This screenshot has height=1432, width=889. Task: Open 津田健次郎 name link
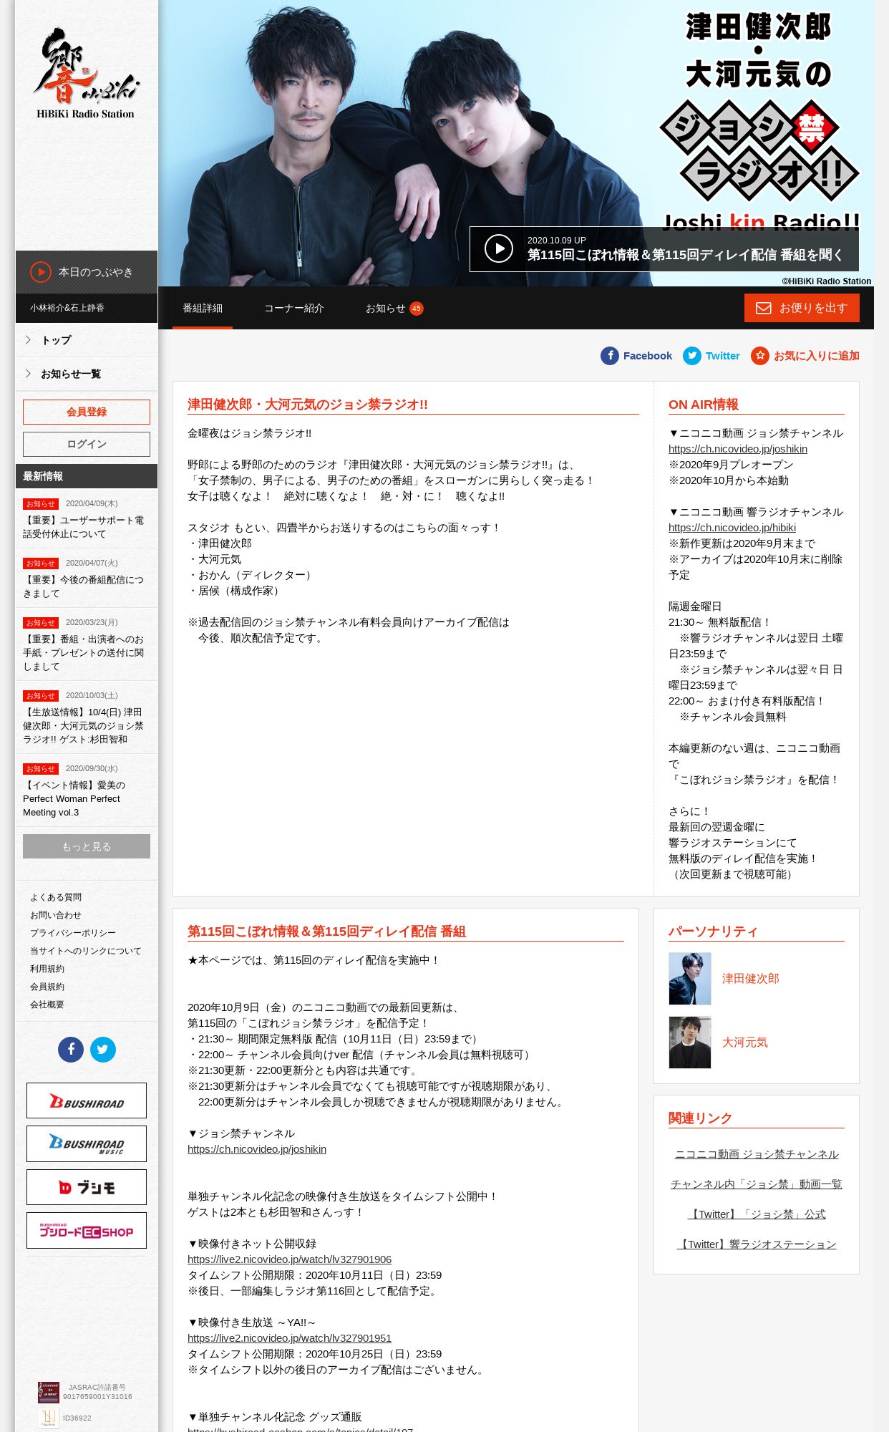(x=750, y=979)
